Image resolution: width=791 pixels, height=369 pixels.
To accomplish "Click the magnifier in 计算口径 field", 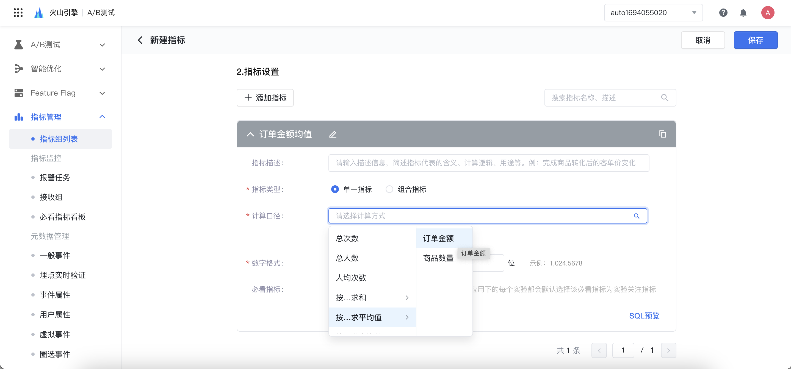I will pyautogui.click(x=637, y=216).
